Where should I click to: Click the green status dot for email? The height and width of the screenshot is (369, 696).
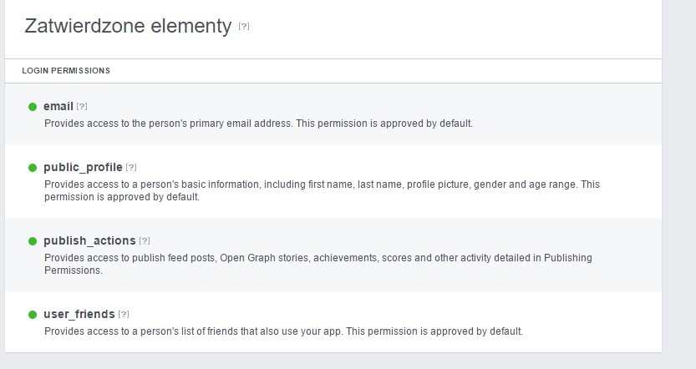pos(33,107)
